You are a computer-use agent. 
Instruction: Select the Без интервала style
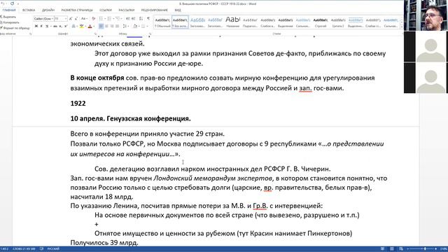coord(180,22)
